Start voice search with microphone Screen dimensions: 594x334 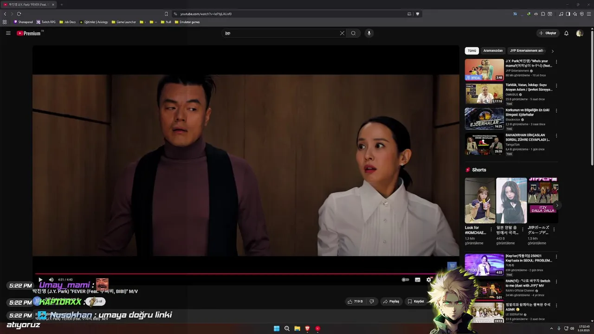pos(369,33)
